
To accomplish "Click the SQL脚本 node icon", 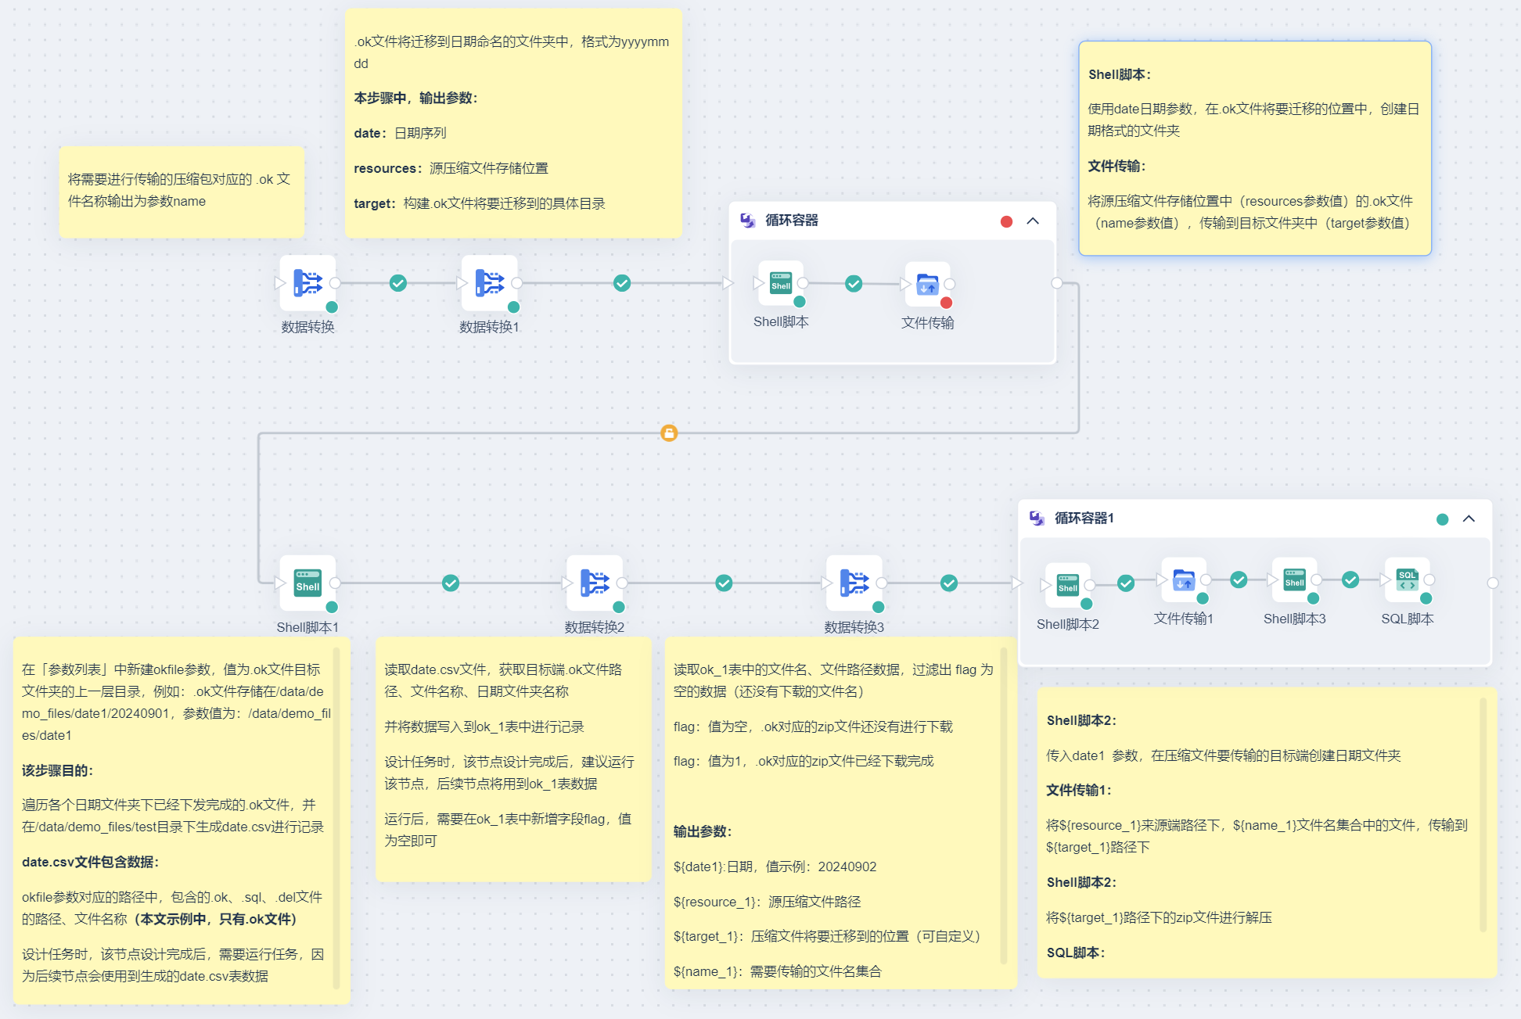I will (1407, 580).
